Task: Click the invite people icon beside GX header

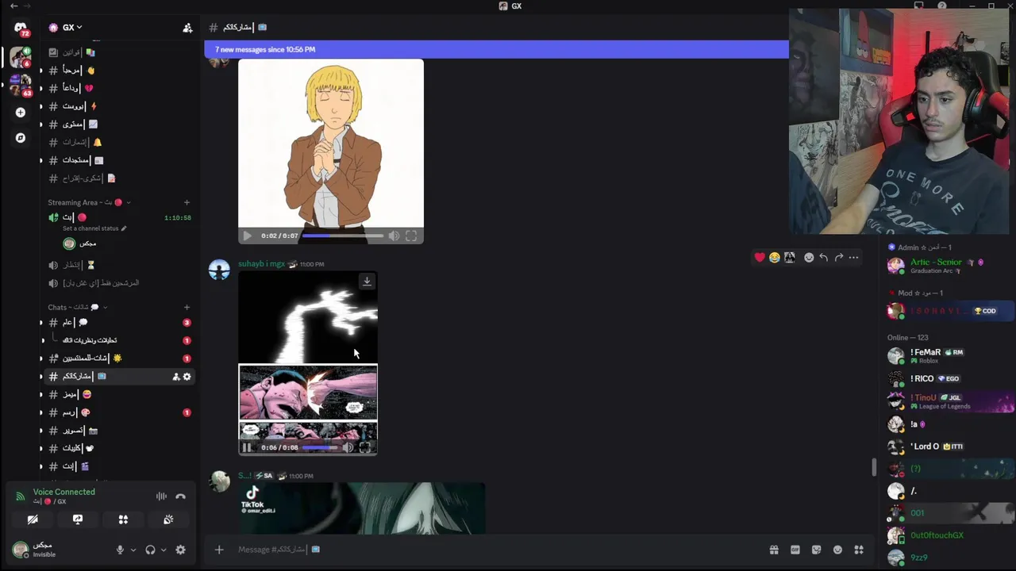Action: coord(187,28)
